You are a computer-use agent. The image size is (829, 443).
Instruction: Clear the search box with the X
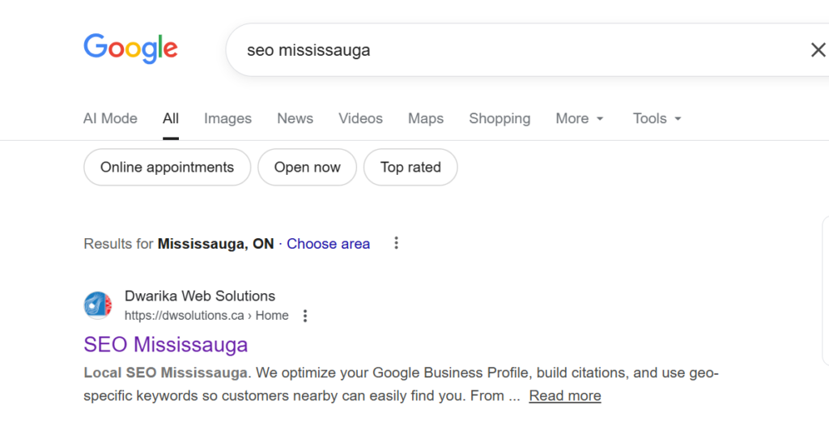(x=818, y=50)
